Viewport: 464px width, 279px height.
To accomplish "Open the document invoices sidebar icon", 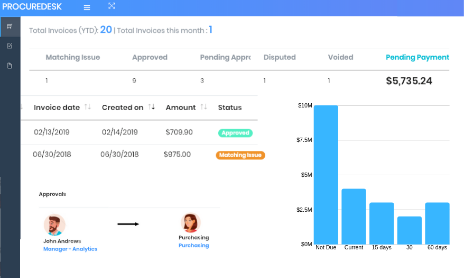I will [x=10, y=66].
